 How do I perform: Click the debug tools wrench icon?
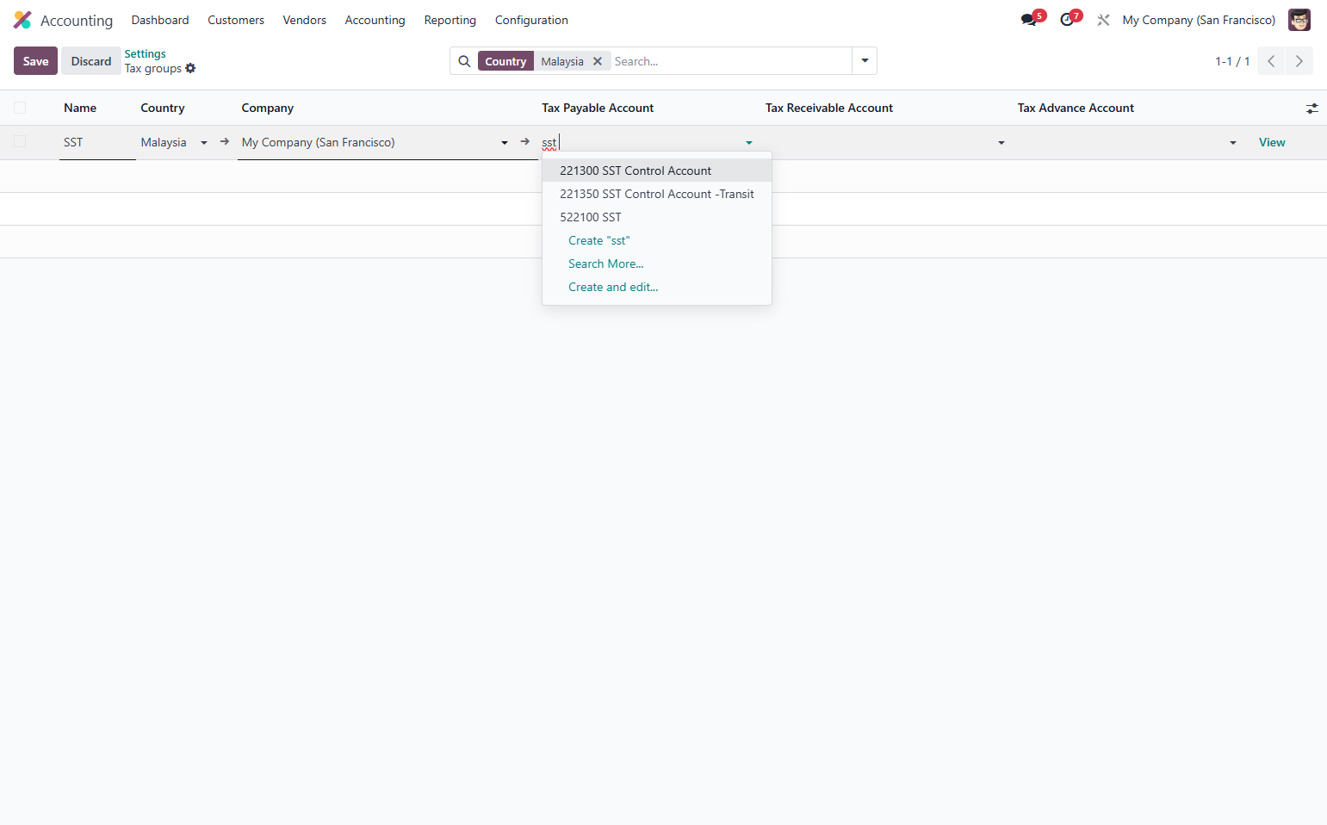(x=1103, y=20)
